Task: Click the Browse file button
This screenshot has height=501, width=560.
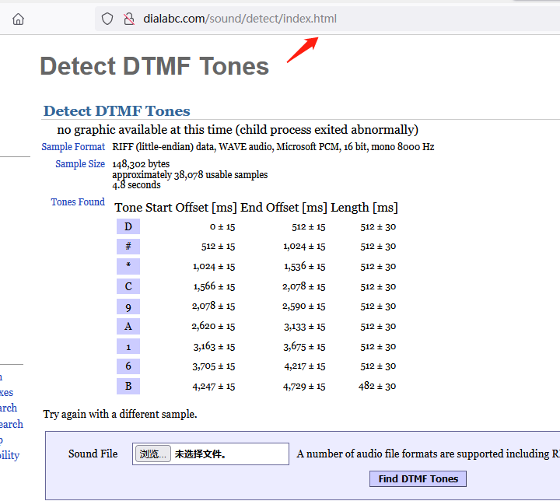Action: tap(153, 454)
